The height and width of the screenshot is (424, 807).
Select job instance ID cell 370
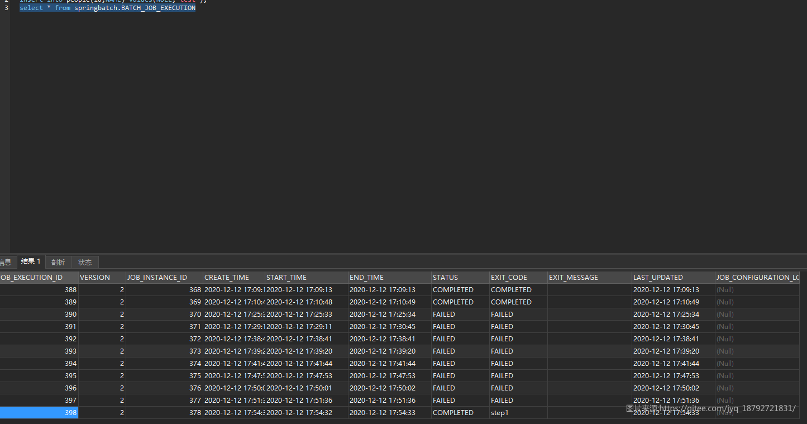[164, 315]
